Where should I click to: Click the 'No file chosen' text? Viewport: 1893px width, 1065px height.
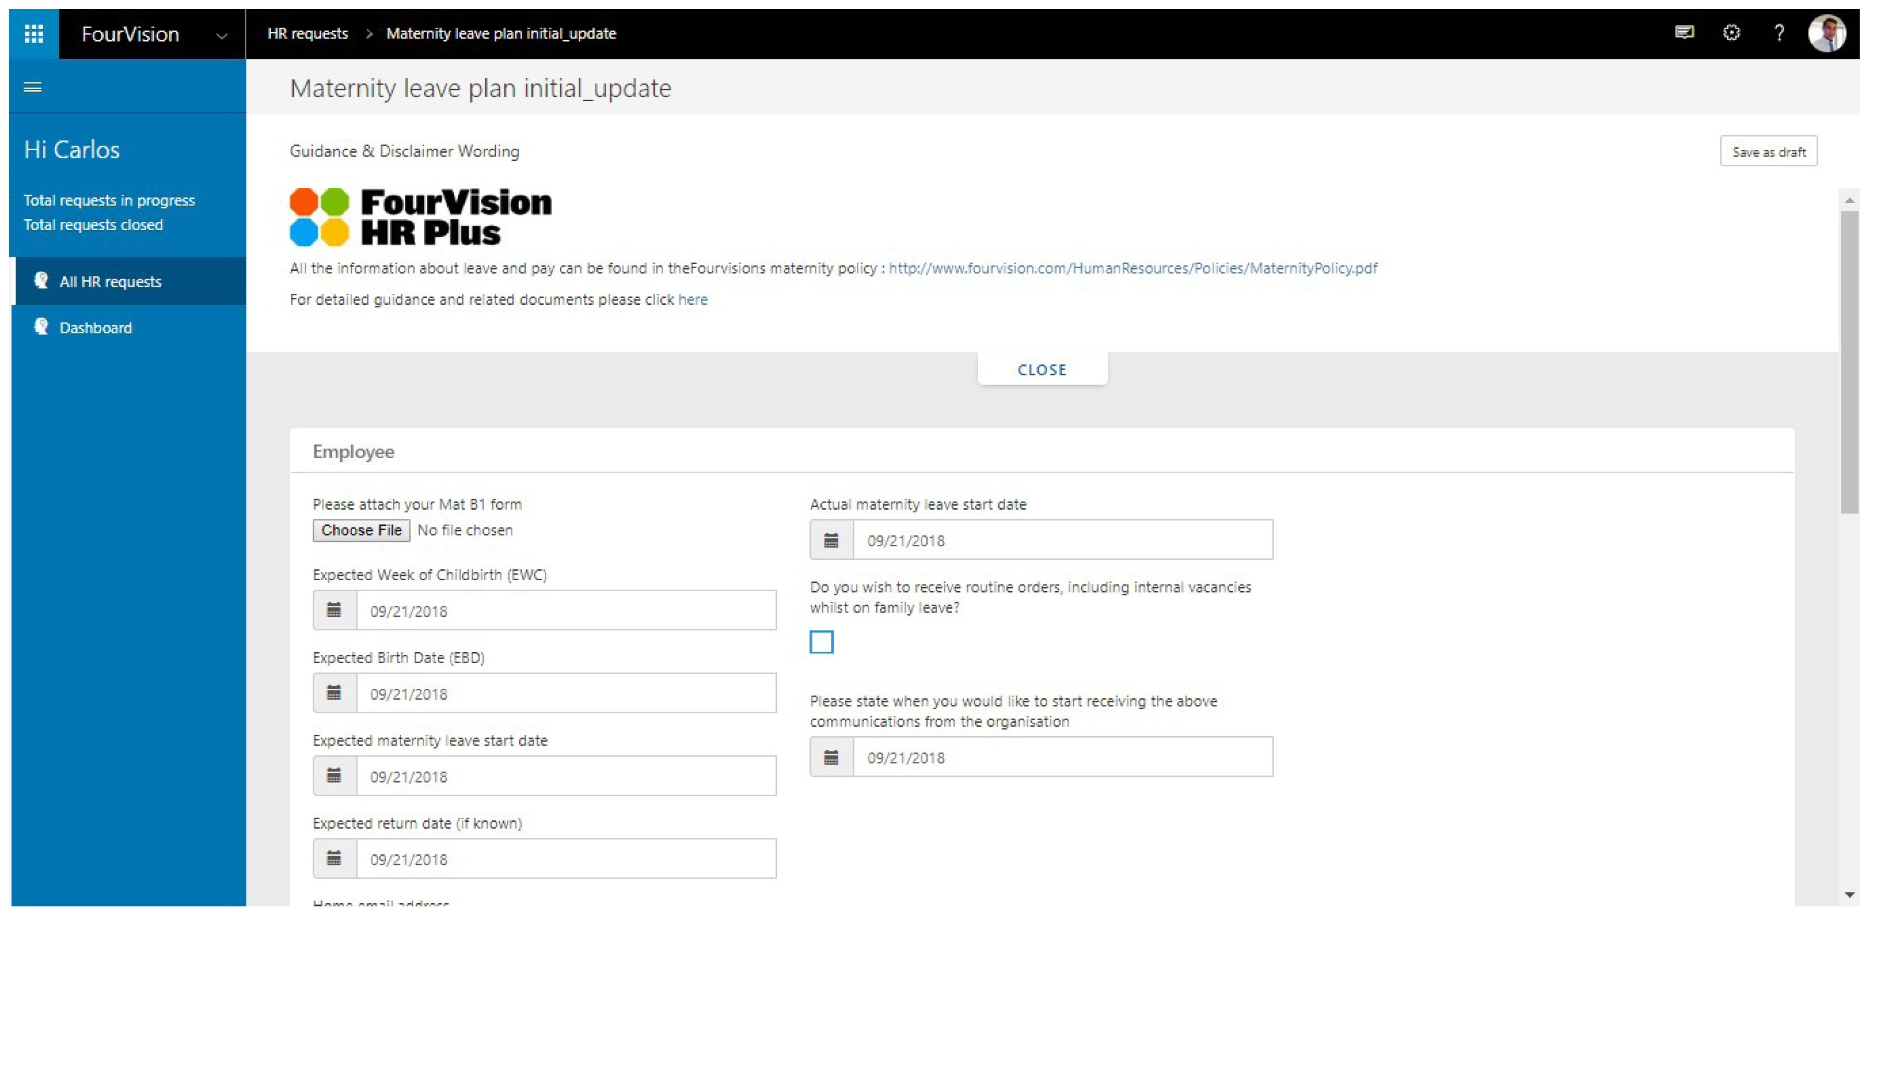[464, 531]
